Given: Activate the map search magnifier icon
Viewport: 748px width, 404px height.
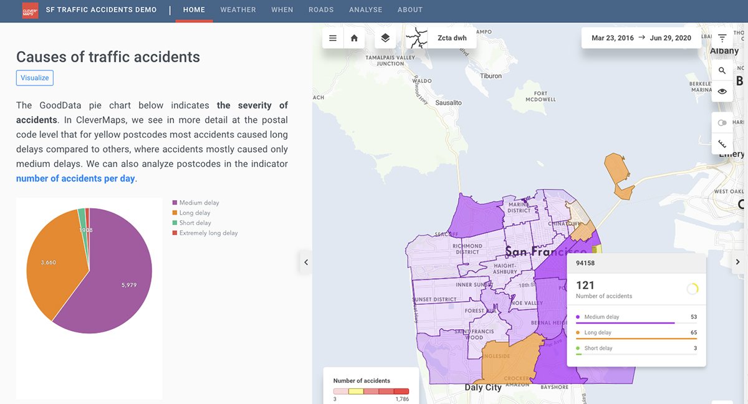Looking at the screenshot, I should [x=722, y=70].
